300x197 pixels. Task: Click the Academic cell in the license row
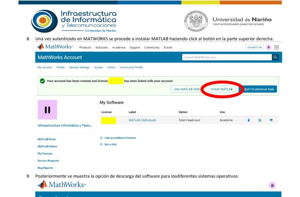coord(226,120)
